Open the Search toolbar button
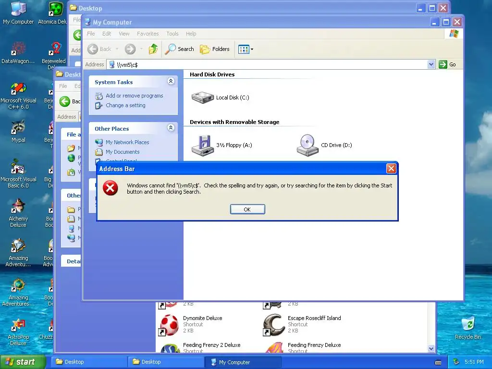Screen dimensions: 492x369 tap(180, 49)
